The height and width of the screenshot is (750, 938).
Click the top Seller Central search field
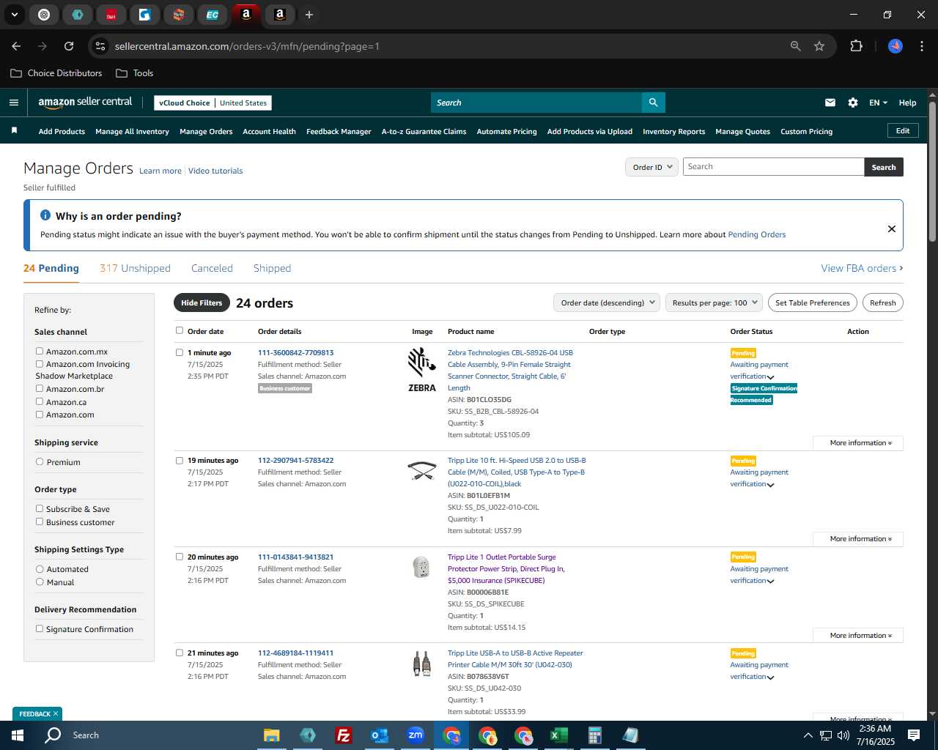point(536,103)
